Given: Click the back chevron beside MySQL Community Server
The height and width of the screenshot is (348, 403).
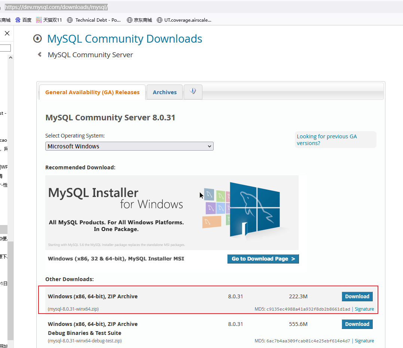Looking at the screenshot, I should (x=40, y=55).
